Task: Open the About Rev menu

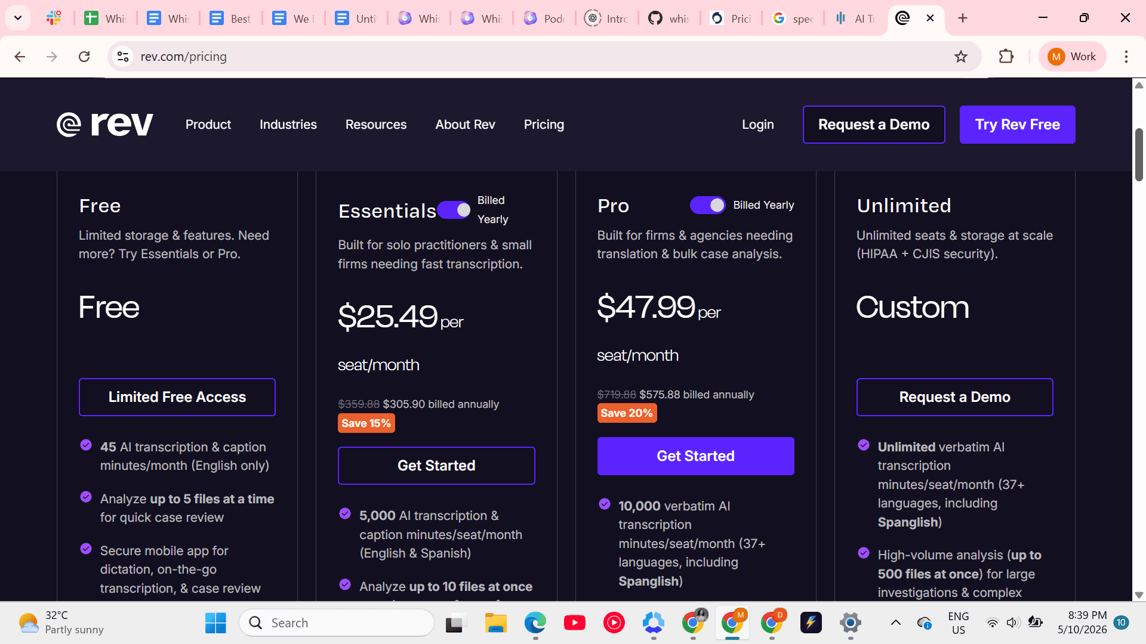Action: point(466,125)
